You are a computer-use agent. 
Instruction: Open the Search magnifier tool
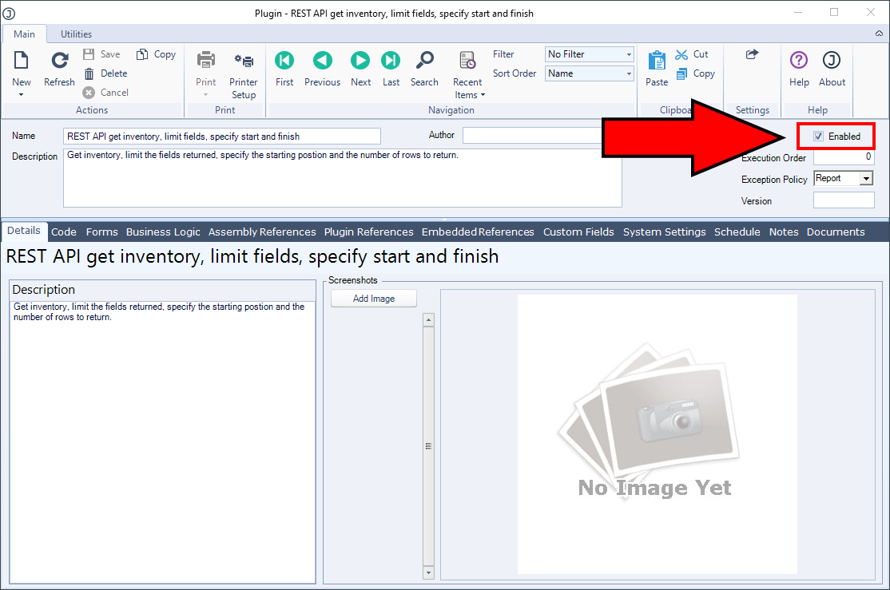pos(424,61)
